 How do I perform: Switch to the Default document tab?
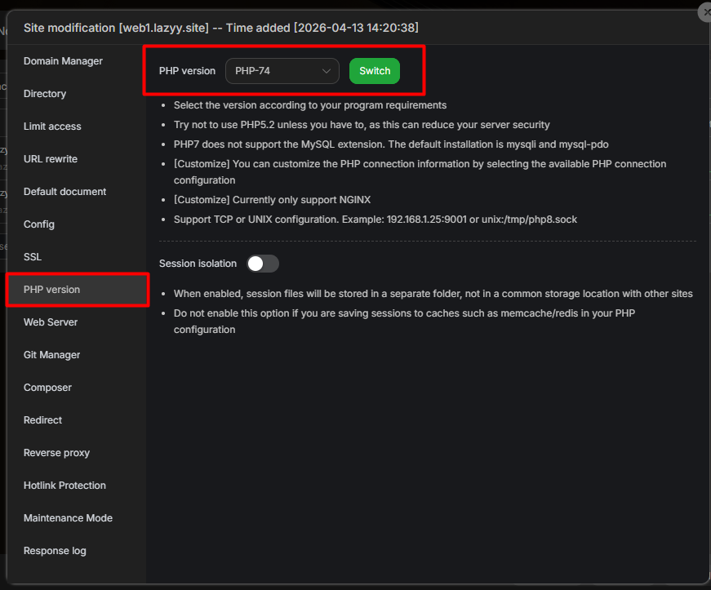pyautogui.click(x=64, y=192)
